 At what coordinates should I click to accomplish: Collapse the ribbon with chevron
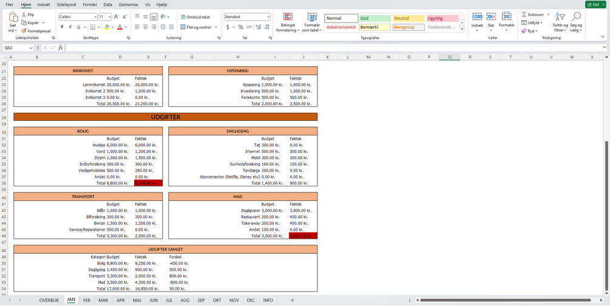603,36
